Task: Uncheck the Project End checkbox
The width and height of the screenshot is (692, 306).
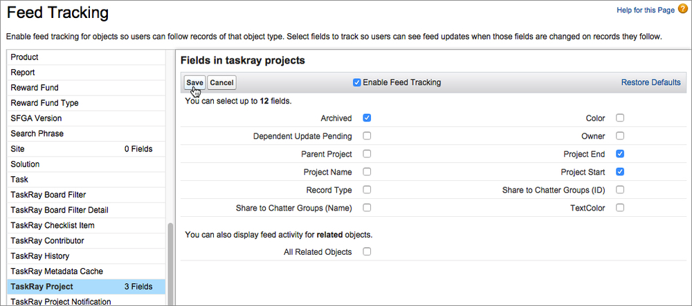Action: click(620, 154)
